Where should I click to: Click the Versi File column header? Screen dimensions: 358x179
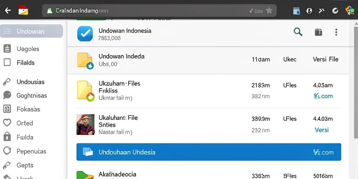click(x=325, y=59)
